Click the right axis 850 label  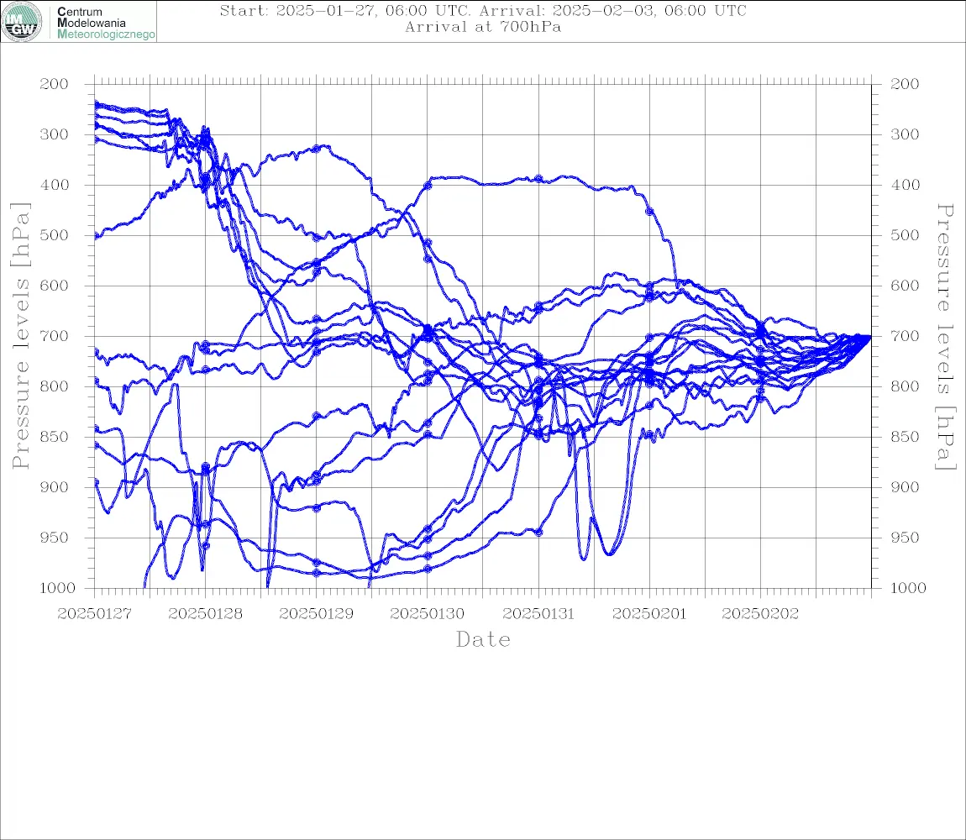tap(905, 437)
